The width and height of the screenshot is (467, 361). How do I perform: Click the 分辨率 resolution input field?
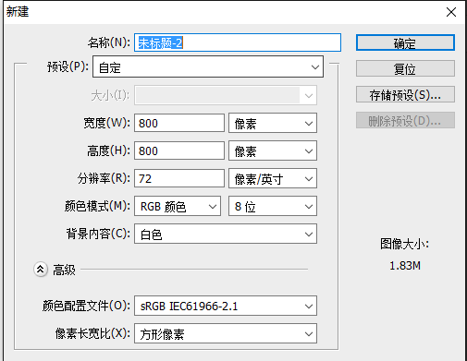pyautogui.click(x=179, y=178)
